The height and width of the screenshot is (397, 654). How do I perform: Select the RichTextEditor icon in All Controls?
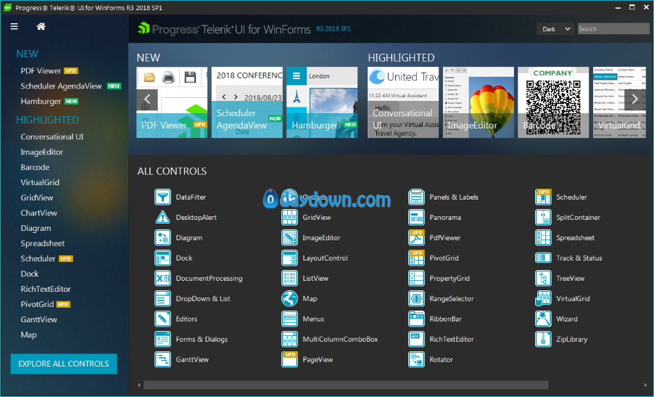click(x=416, y=340)
